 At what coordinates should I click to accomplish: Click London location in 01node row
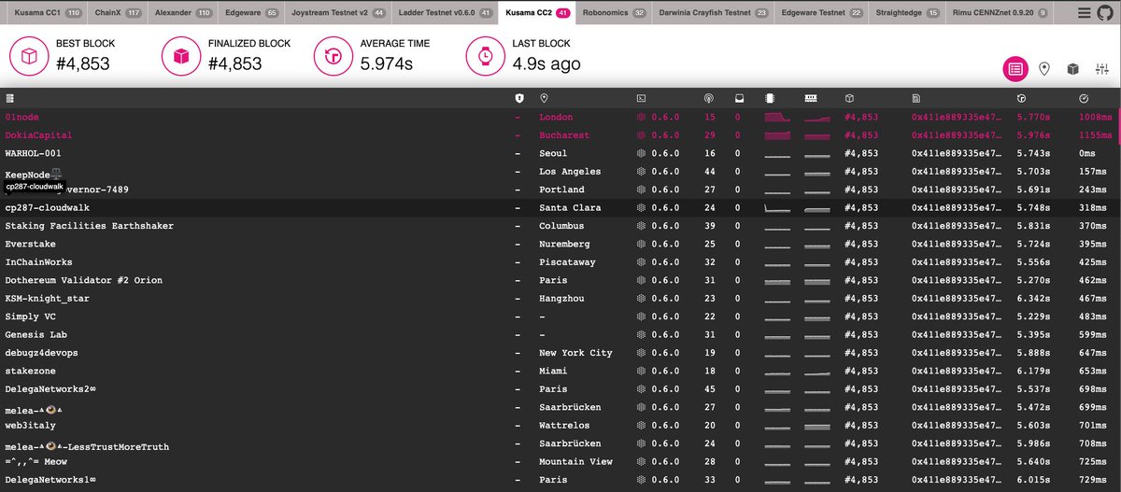pos(558,118)
